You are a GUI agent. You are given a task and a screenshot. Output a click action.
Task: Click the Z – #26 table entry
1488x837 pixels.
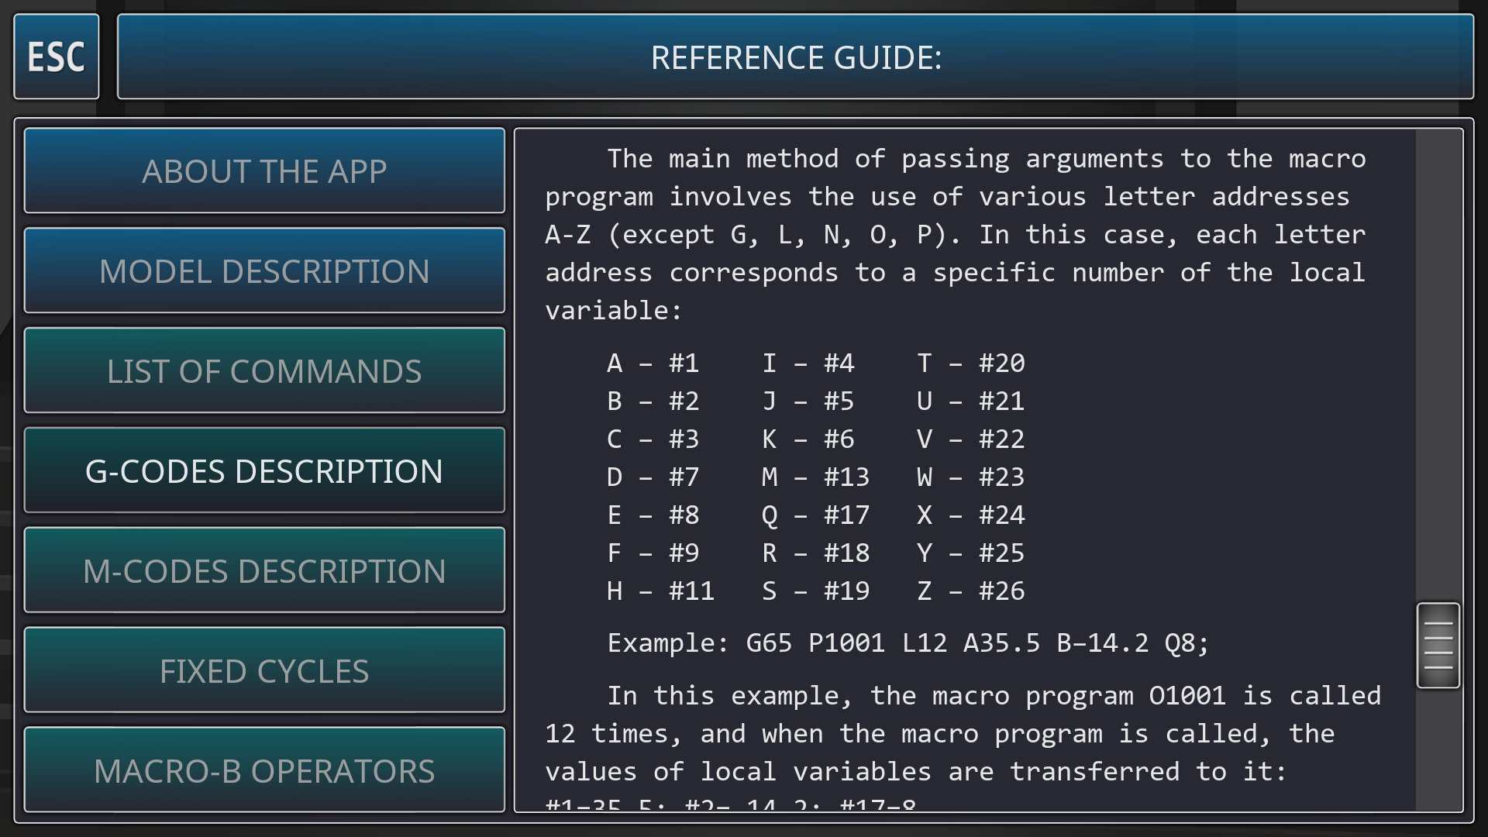(970, 591)
